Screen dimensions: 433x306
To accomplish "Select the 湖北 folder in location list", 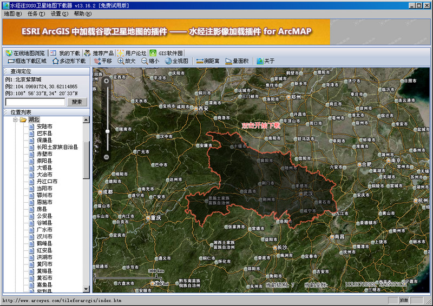I will click(x=34, y=119).
